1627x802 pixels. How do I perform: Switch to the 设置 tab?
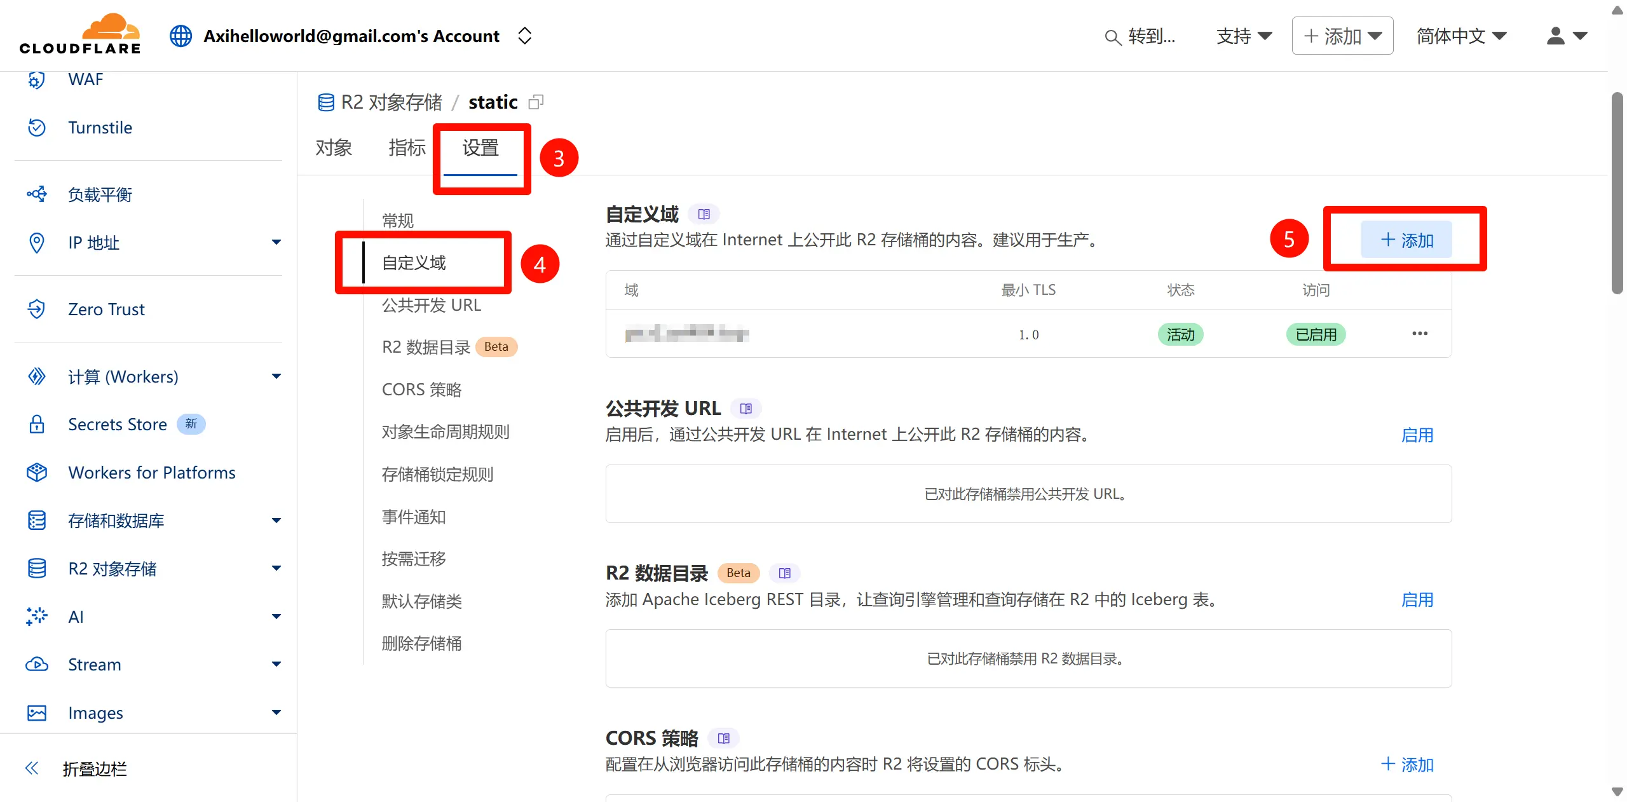pyautogui.click(x=480, y=148)
